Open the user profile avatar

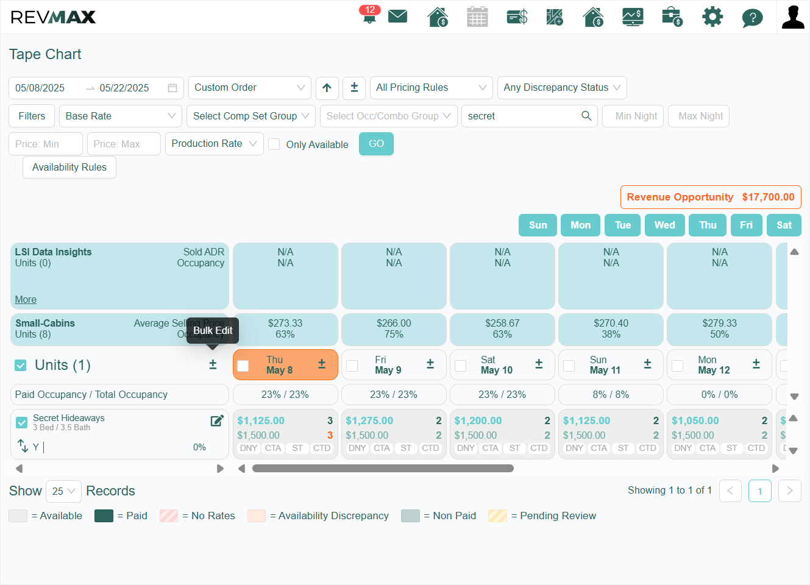click(793, 17)
